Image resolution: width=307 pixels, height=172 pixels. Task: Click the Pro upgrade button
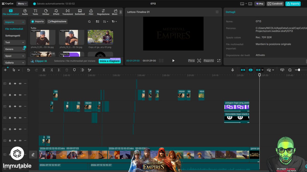coord(259,4)
